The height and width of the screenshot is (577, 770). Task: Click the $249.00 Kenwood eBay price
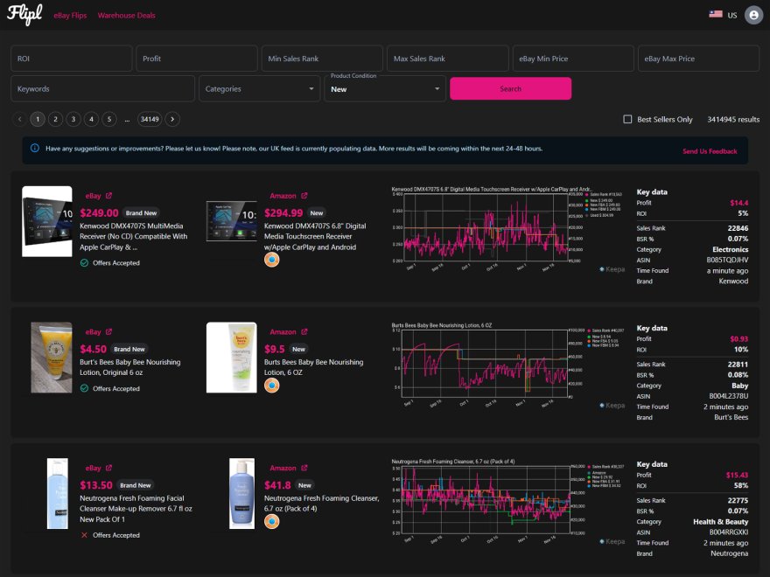point(99,213)
